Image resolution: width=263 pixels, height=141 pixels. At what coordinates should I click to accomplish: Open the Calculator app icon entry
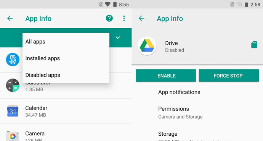13,85
